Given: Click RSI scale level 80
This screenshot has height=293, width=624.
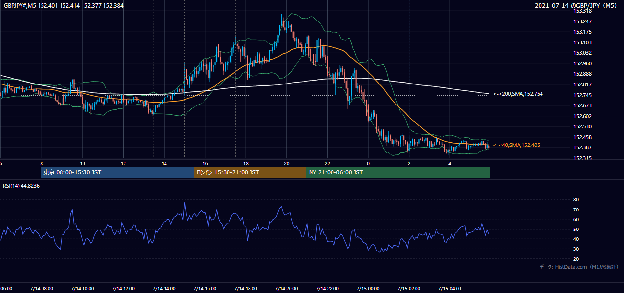Looking at the screenshot, I should coord(576,200).
